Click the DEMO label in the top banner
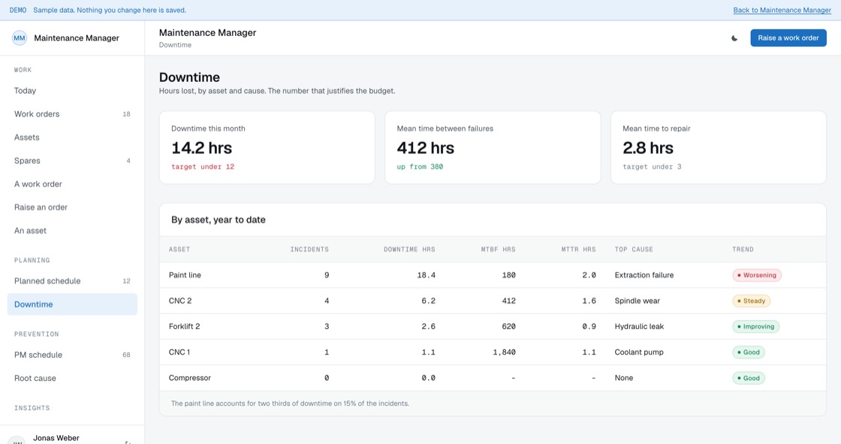Image resolution: width=841 pixels, height=444 pixels. point(18,11)
